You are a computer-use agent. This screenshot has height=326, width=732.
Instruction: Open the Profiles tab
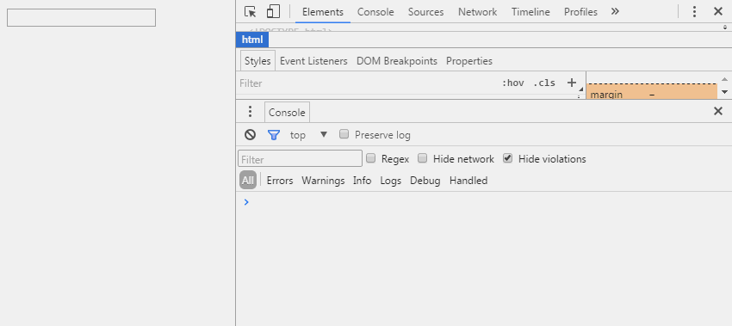pyautogui.click(x=580, y=12)
